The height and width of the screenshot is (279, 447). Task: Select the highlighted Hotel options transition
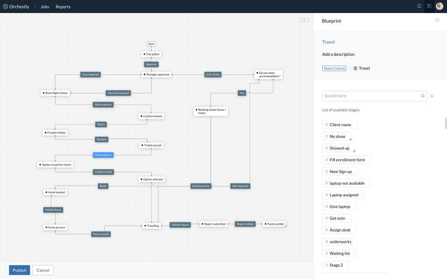103,155
